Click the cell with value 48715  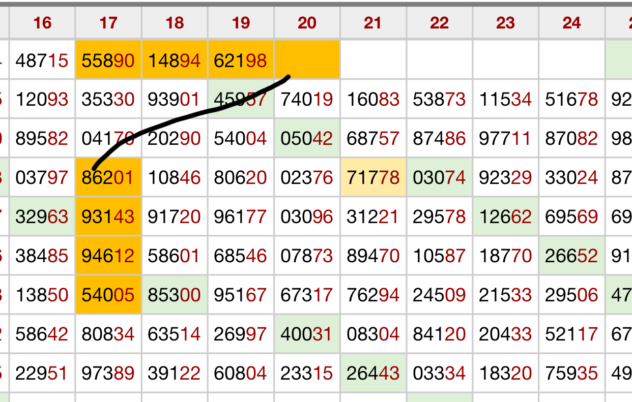42,60
